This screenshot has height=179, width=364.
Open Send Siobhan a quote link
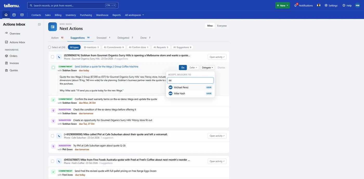point(106,67)
